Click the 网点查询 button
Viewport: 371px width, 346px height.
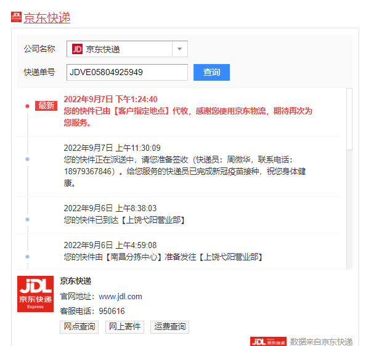pyautogui.click(x=79, y=327)
